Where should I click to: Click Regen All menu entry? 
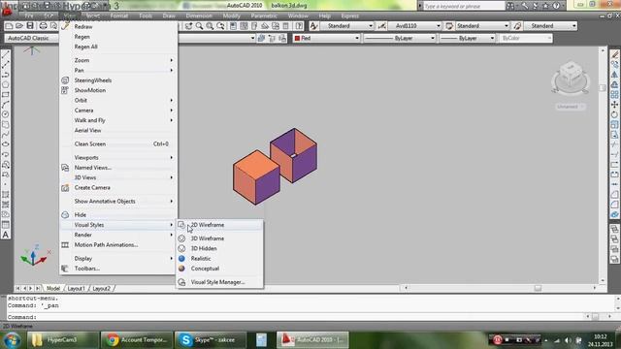tap(118, 47)
